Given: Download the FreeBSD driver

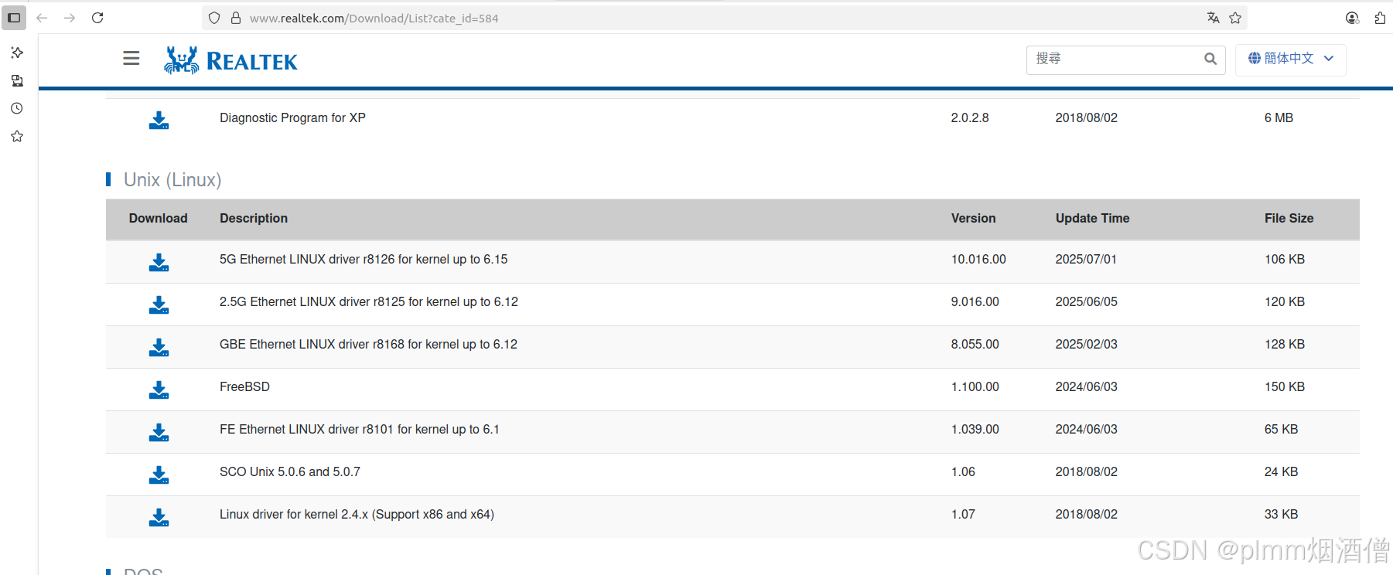Looking at the screenshot, I should click(x=159, y=390).
